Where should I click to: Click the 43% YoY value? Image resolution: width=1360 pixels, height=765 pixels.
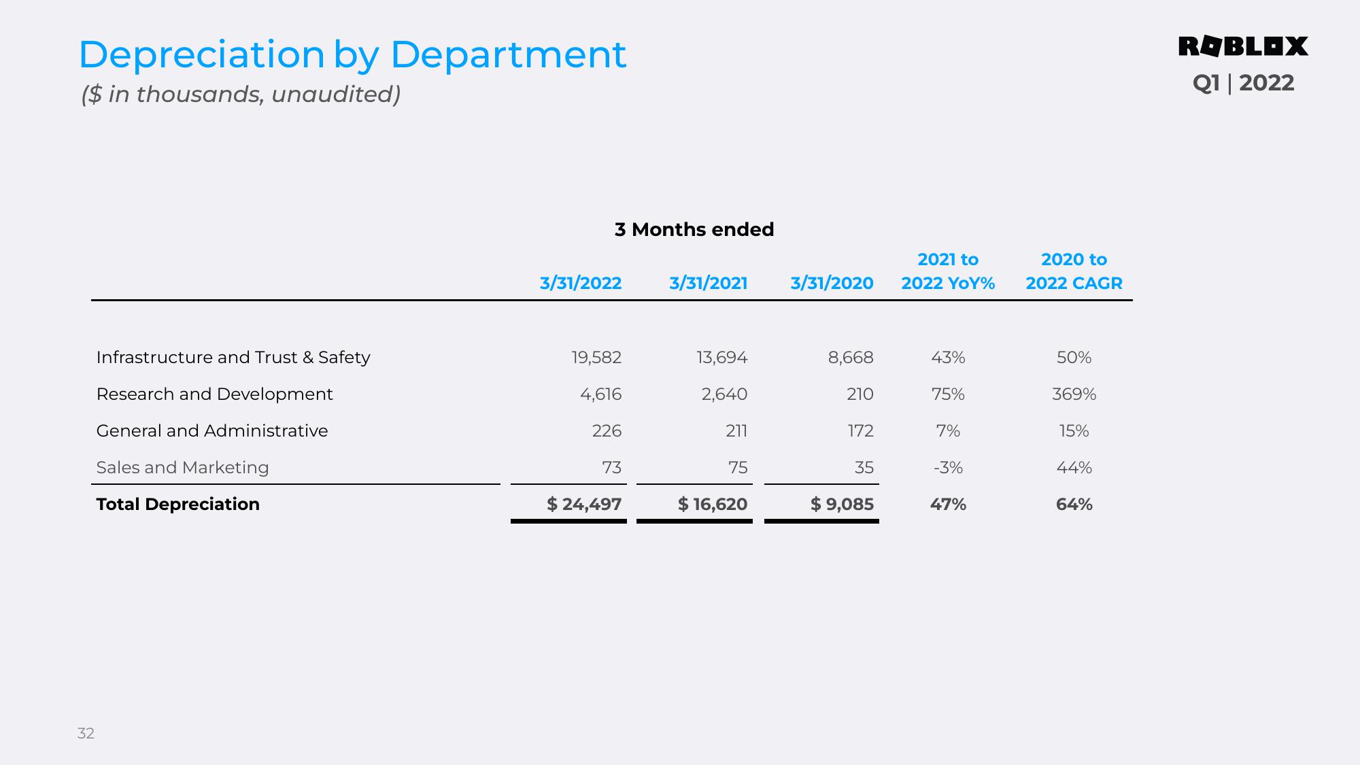pyautogui.click(x=948, y=358)
